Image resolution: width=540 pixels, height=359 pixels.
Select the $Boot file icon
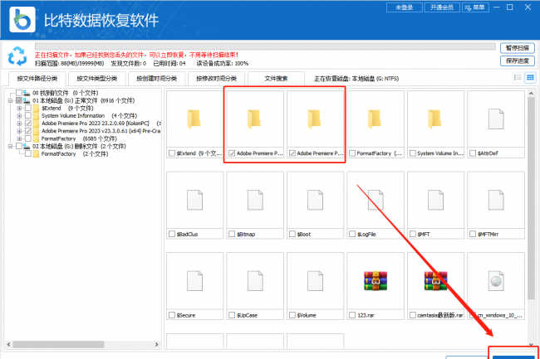315,200
